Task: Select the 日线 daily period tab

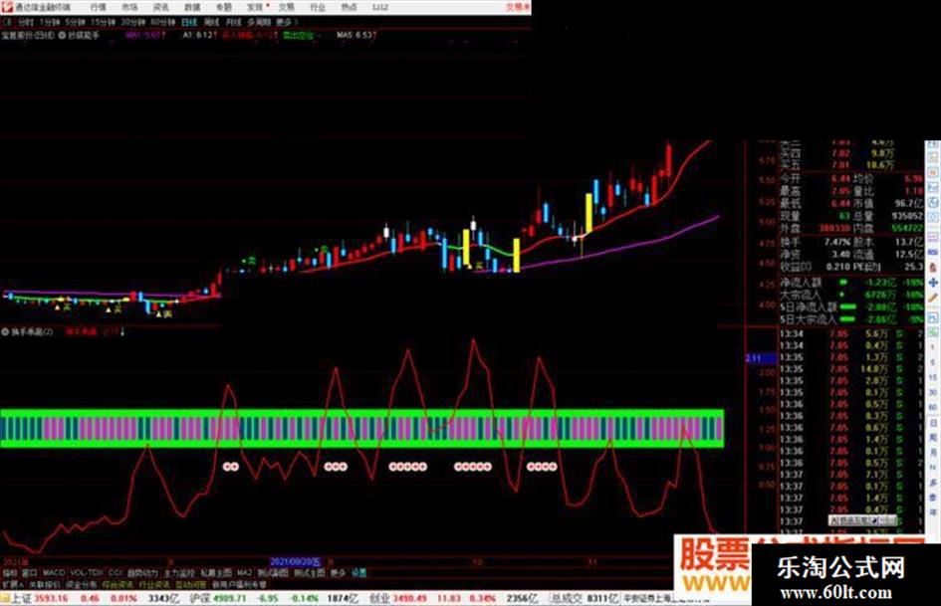Action: tap(189, 22)
